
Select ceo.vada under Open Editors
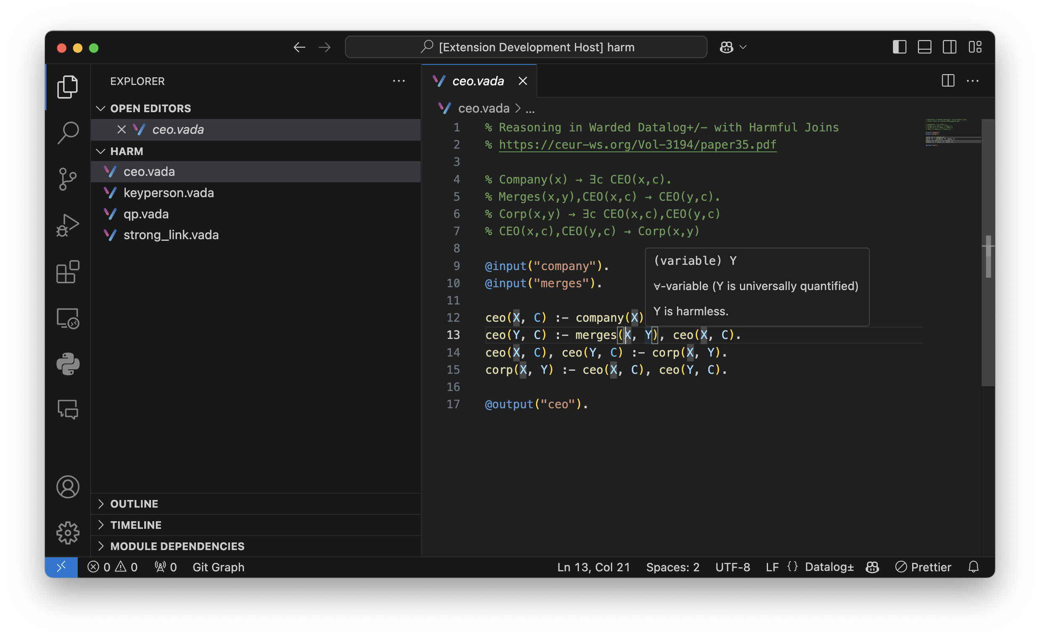click(x=255, y=129)
